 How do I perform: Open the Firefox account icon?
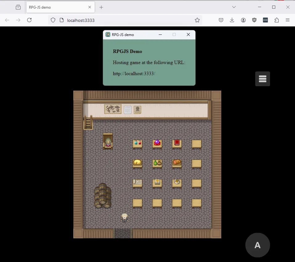(243, 20)
